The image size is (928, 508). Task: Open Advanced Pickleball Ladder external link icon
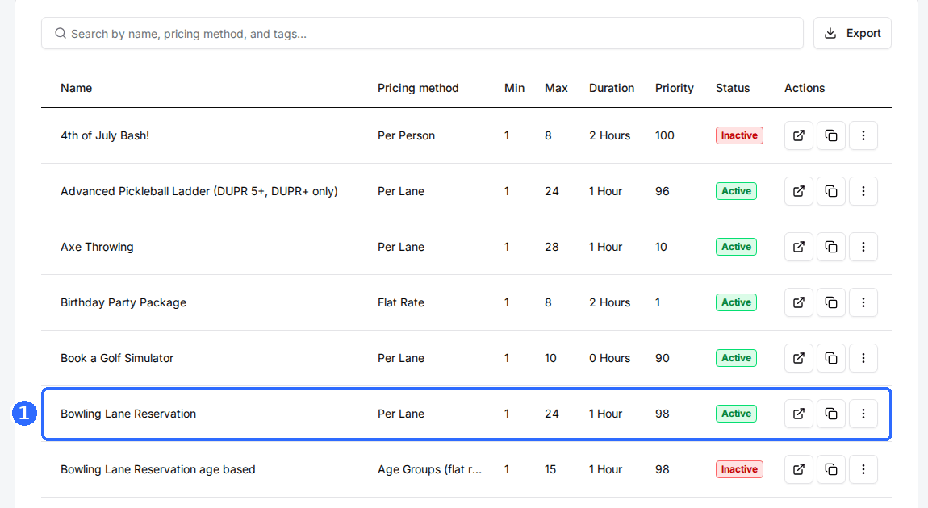798,191
